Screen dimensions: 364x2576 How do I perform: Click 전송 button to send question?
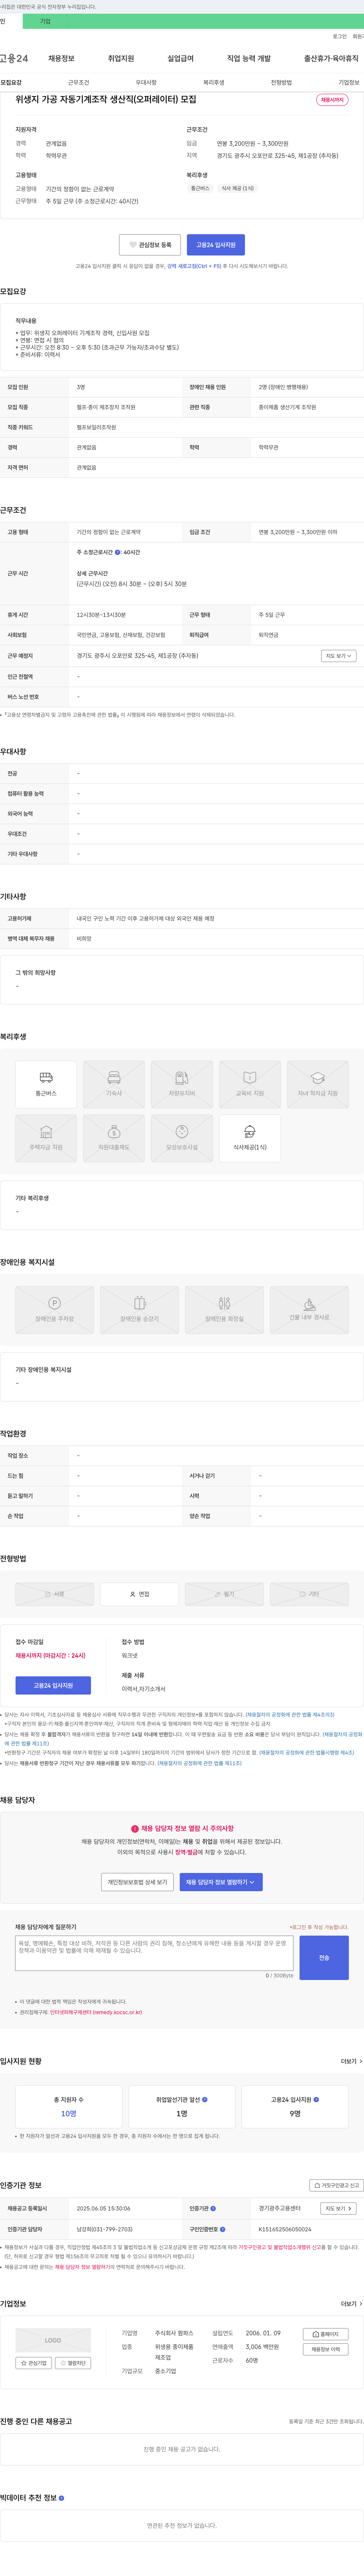(324, 1958)
